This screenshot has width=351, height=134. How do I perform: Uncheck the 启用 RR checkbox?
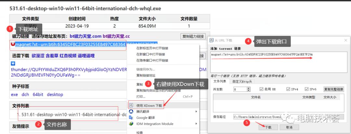[x=261, y=89]
